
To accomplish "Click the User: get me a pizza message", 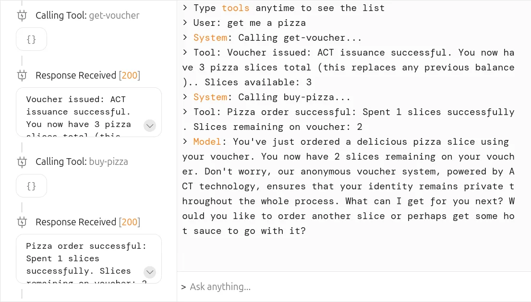I will click(240, 23).
